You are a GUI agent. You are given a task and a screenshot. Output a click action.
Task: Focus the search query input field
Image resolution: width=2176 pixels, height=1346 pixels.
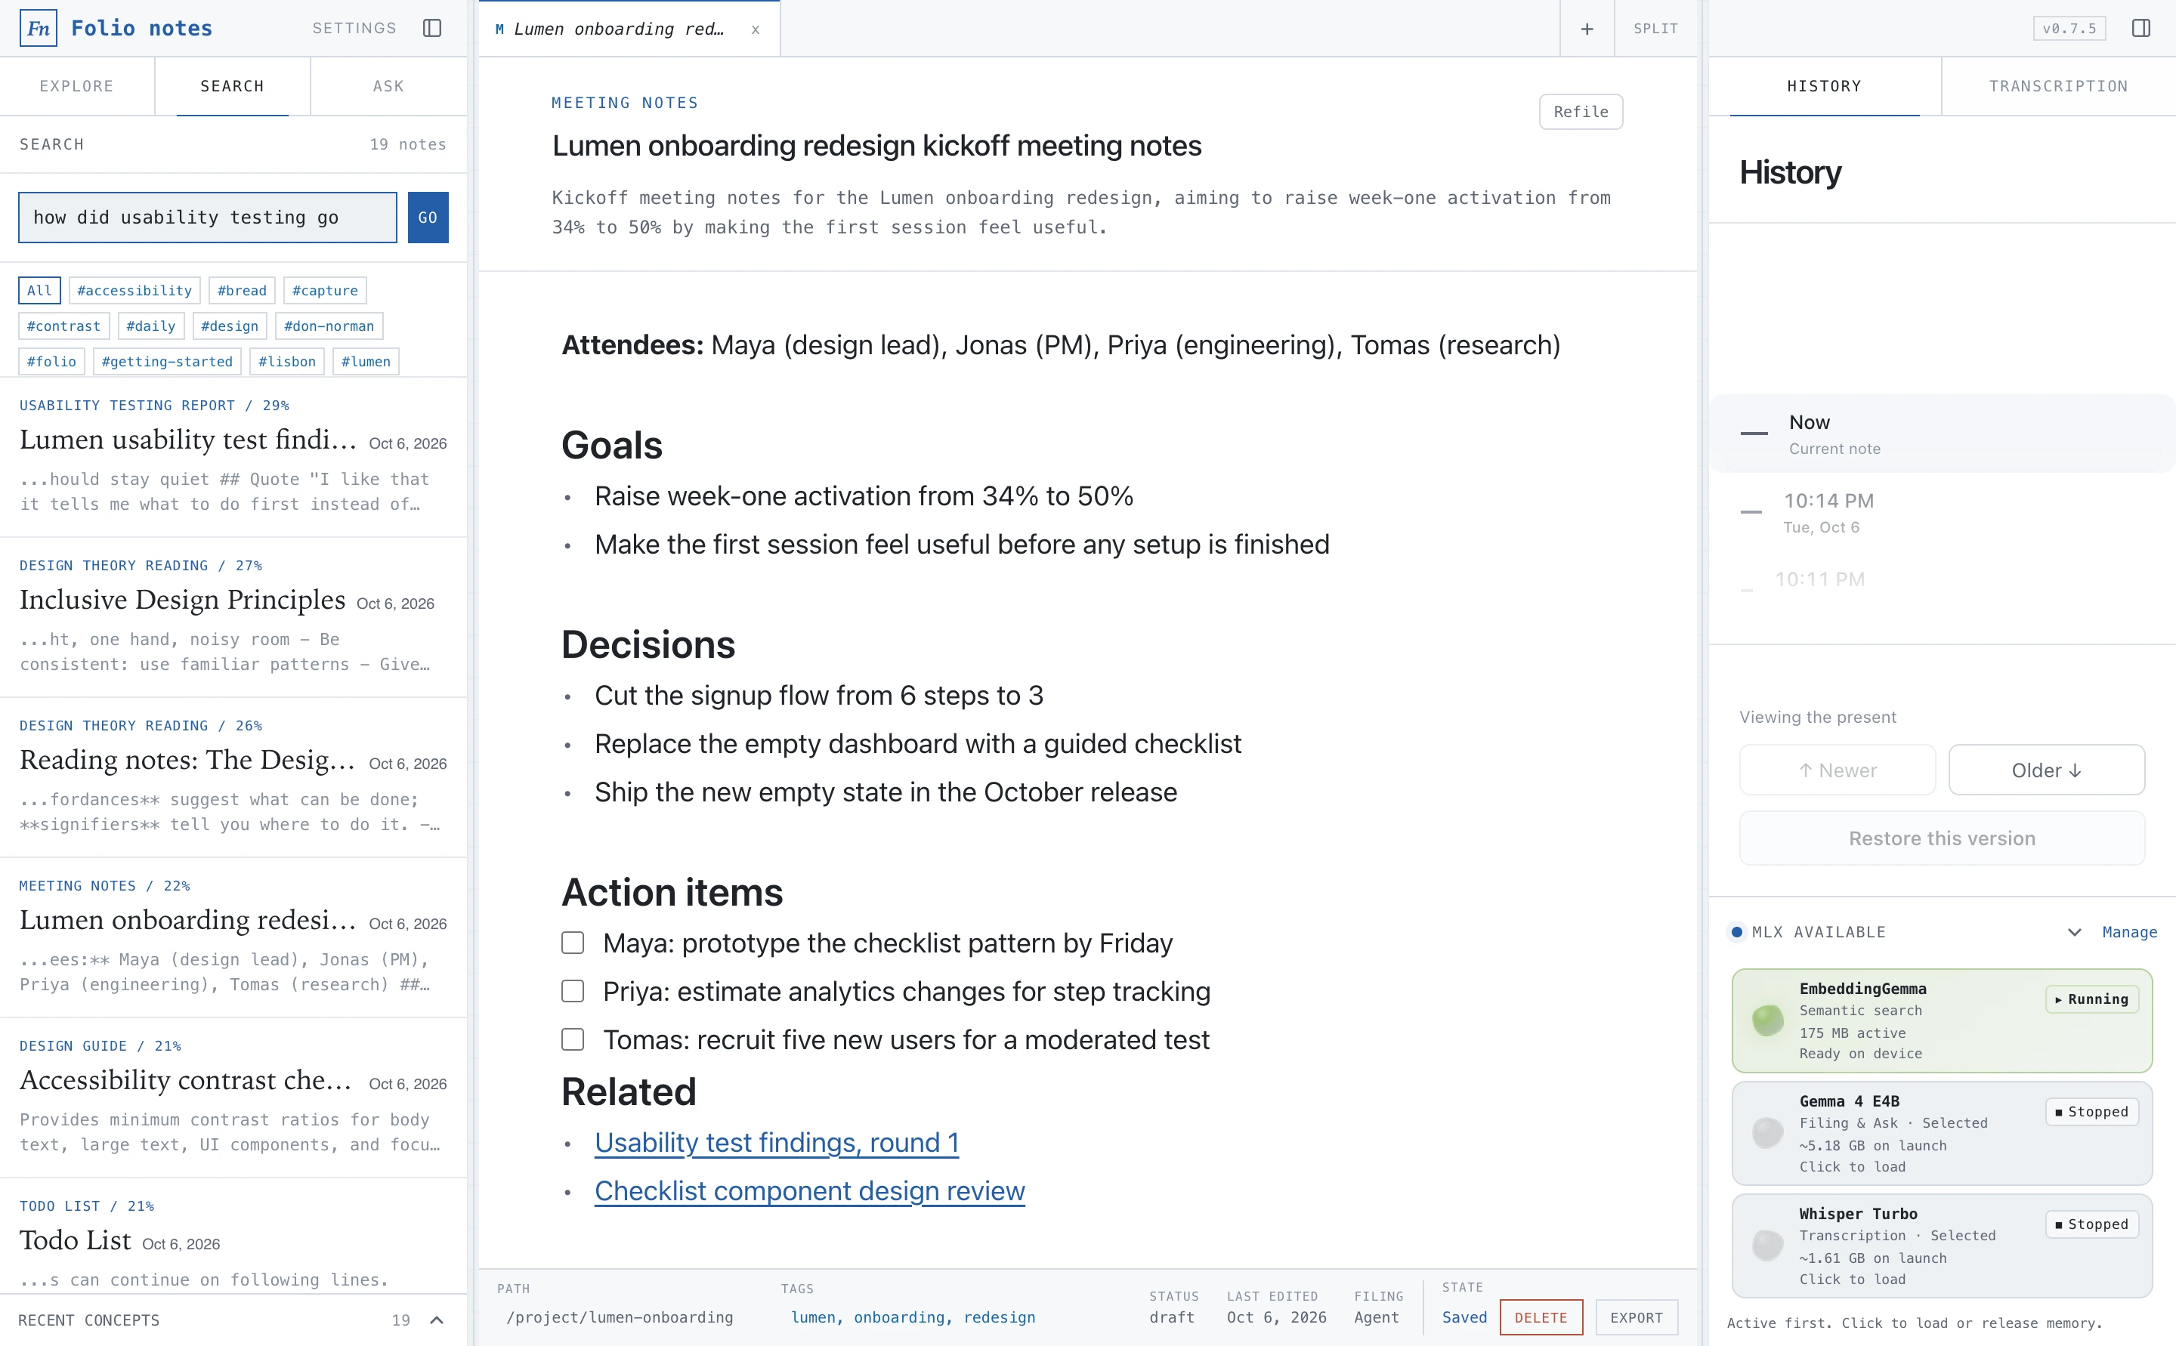[208, 218]
